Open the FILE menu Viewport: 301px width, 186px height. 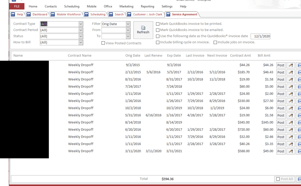pyautogui.click(x=17, y=6)
